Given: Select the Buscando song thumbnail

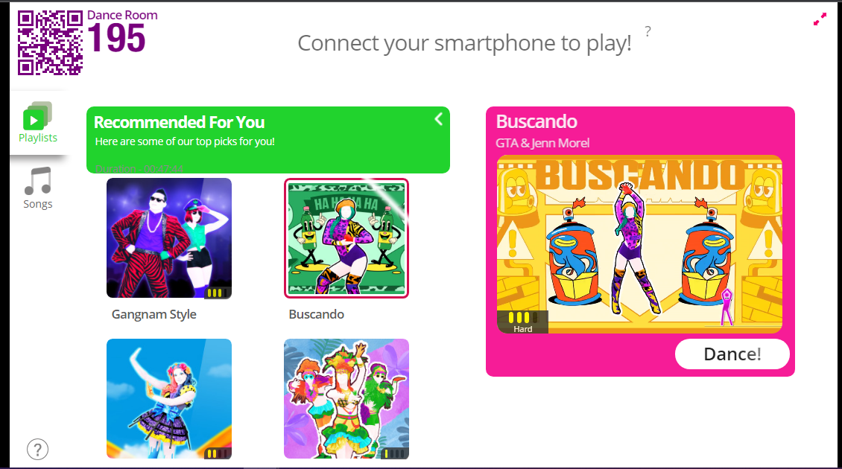Looking at the screenshot, I should (x=346, y=237).
